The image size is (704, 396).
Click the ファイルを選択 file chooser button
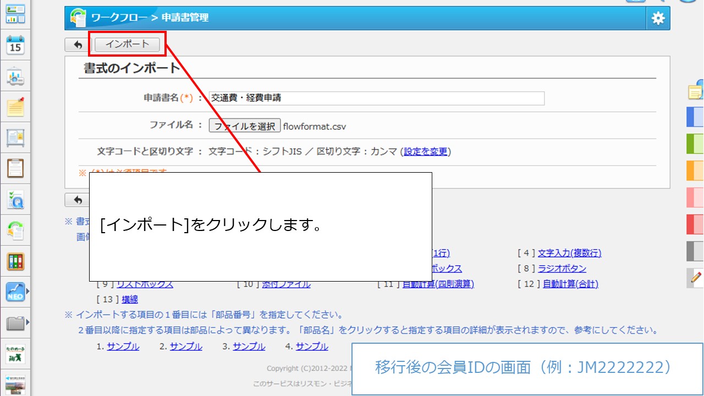pos(245,126)
